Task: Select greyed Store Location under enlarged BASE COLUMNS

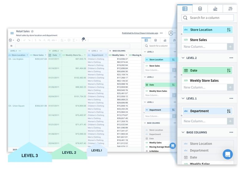Action: [x=207, y=144]
